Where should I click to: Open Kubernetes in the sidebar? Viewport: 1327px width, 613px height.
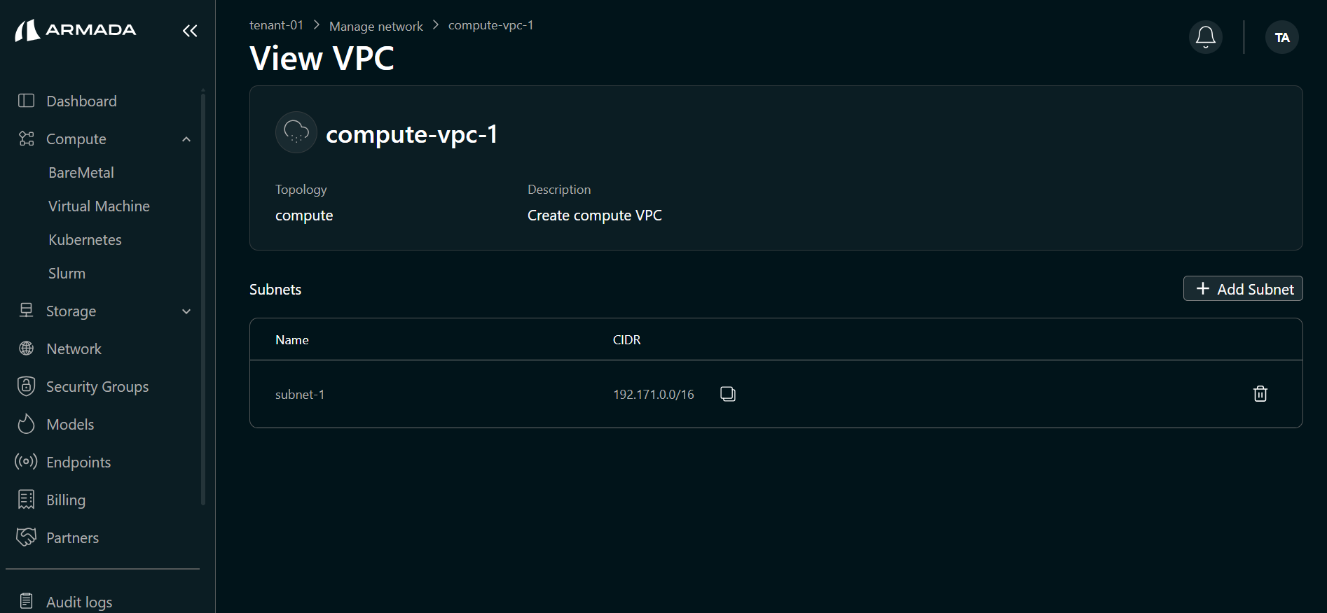(85, 240)
